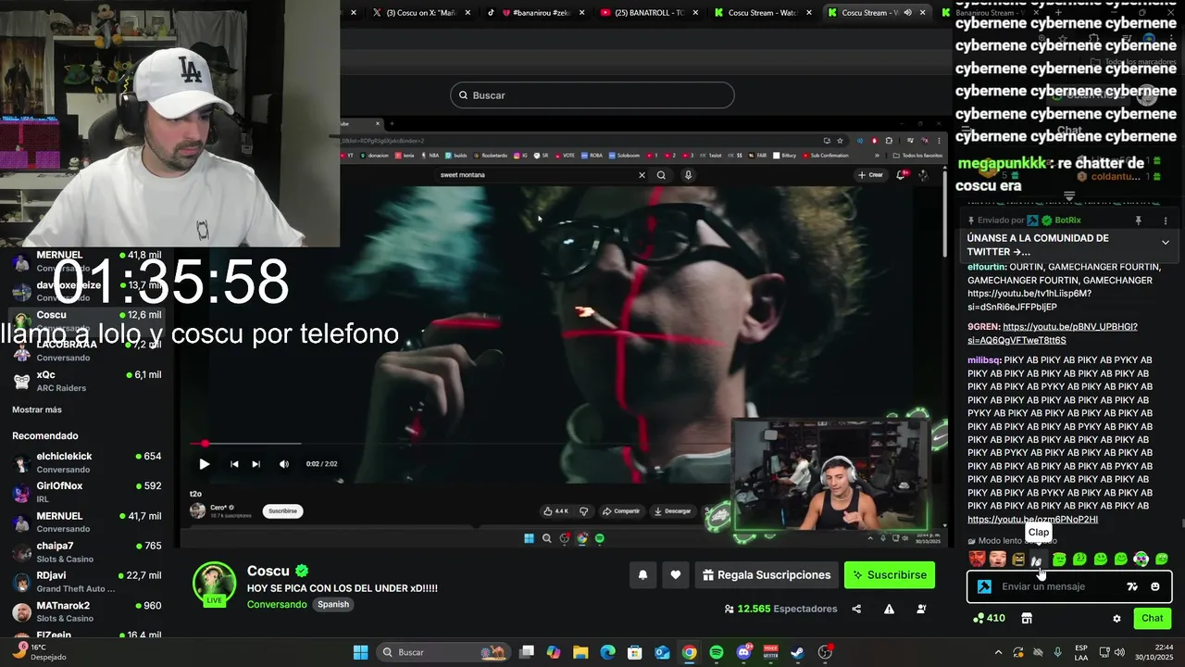Click Mostrar más in followed channels

(37, 409)
